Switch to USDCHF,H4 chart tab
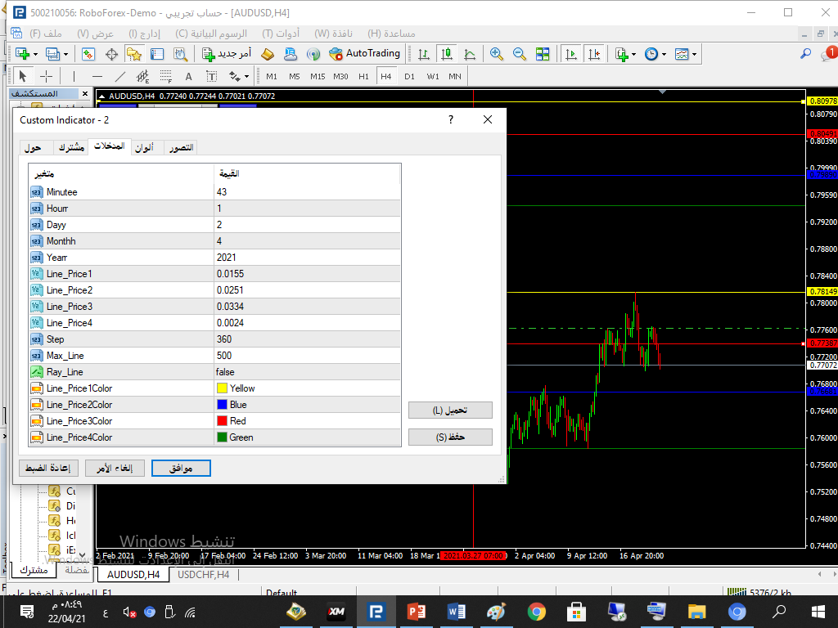The image size is (838, 628). (203, 575)
